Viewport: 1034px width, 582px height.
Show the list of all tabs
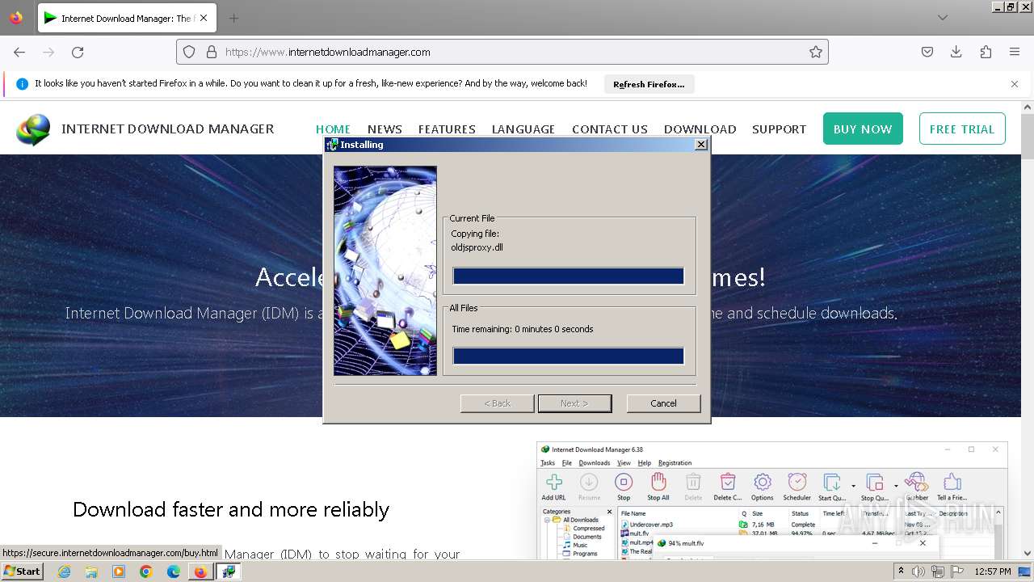[943, 18]
